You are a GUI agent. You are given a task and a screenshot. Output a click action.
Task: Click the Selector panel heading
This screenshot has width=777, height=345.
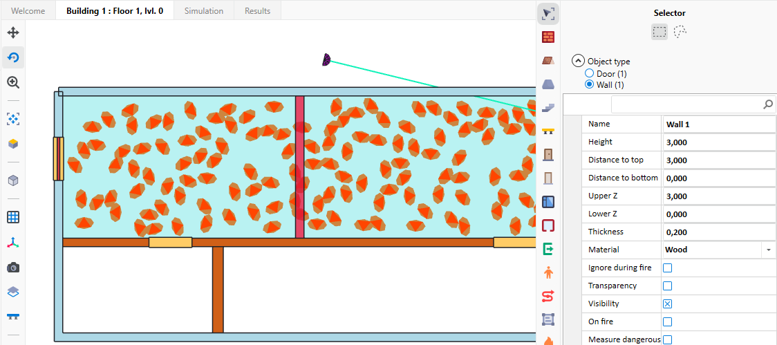pos(669,13)
